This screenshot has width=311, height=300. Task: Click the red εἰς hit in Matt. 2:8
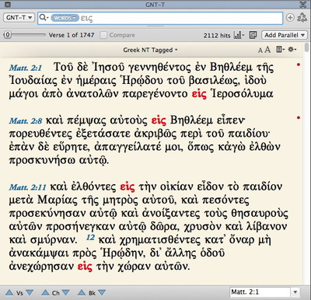[159, 120]
